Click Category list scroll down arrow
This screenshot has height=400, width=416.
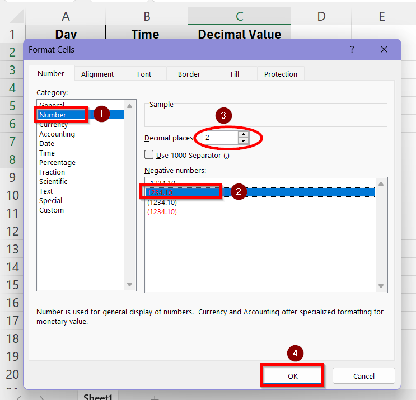click(129, 284)
